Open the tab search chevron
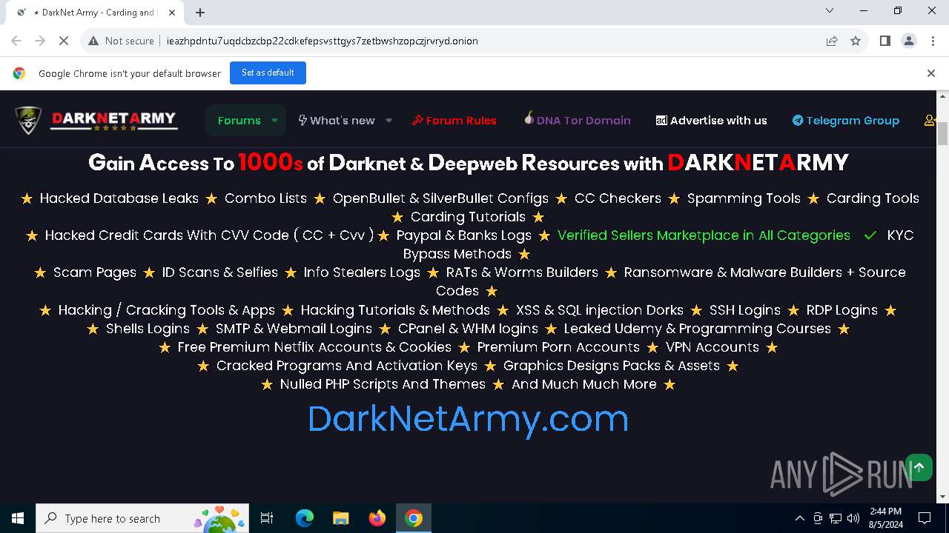Screen dimensions: 949x533 (830, 10)
